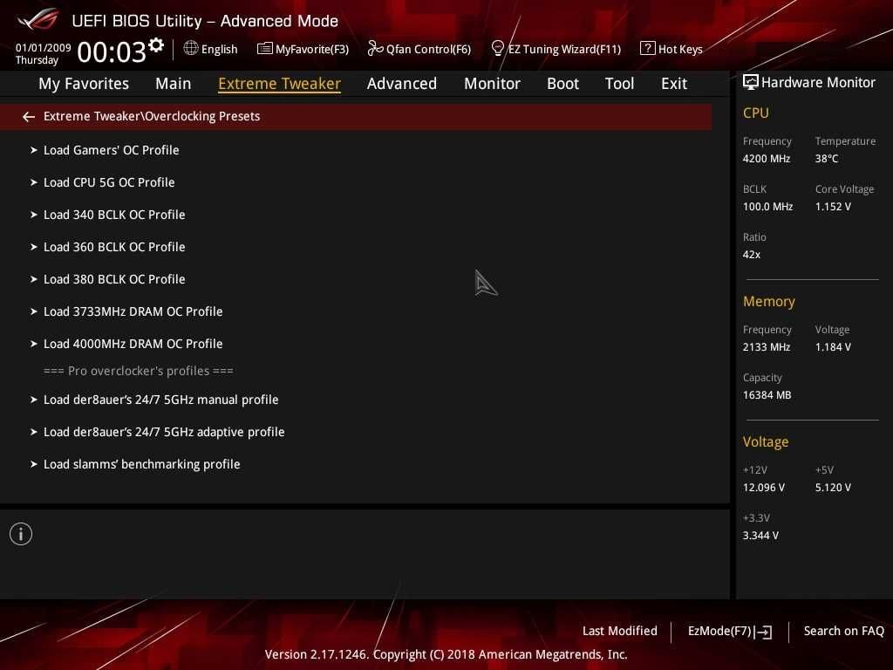Expand arrow beside slamms' benchmarking profile
893x670 pixels.
click(x=34, y=464)
